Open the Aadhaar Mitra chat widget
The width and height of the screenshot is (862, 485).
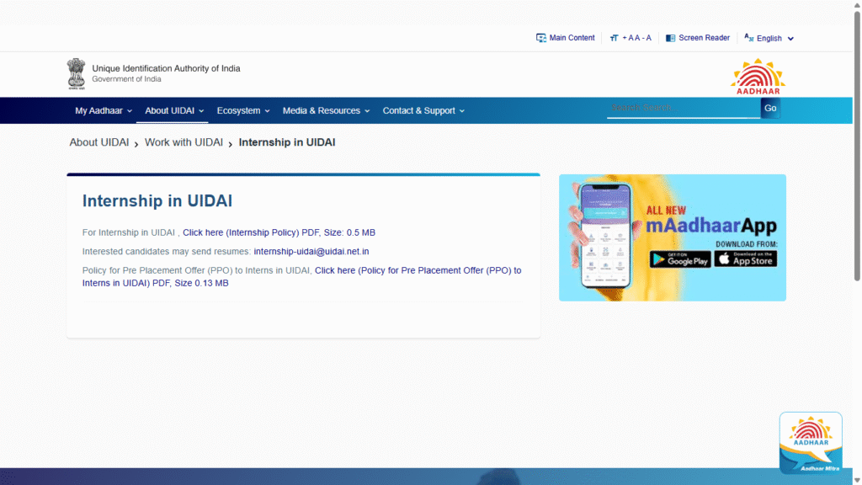[x=811, y=443]
